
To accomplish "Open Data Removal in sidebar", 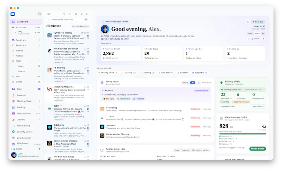I will [x=26, y=138].
